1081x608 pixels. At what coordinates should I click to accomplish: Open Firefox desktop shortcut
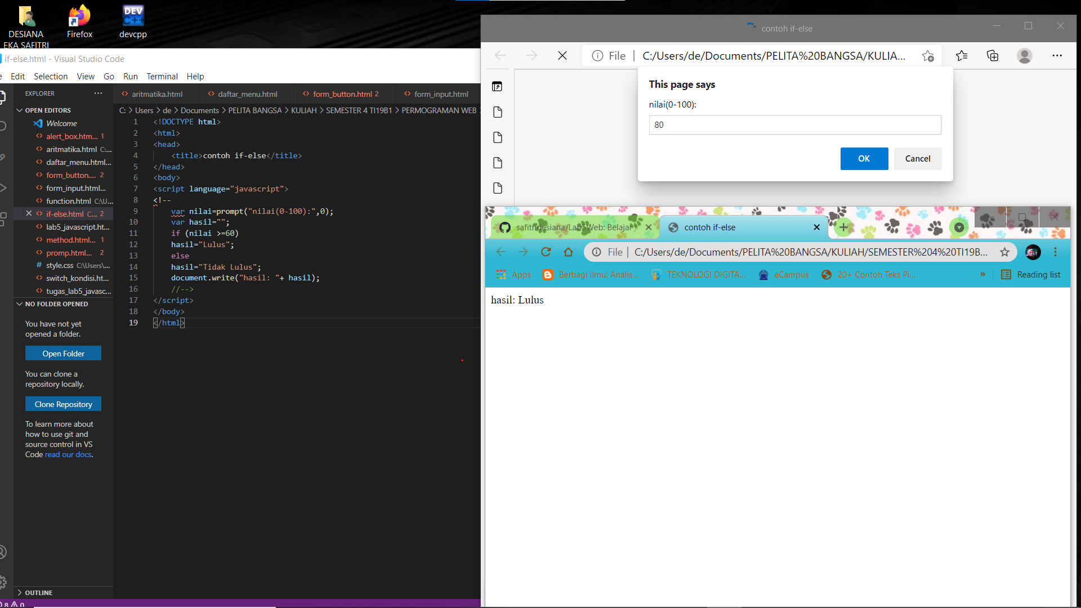[79, 21]
